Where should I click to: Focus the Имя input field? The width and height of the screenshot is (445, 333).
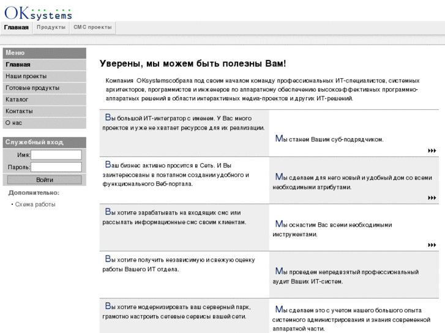pos(56,155)
